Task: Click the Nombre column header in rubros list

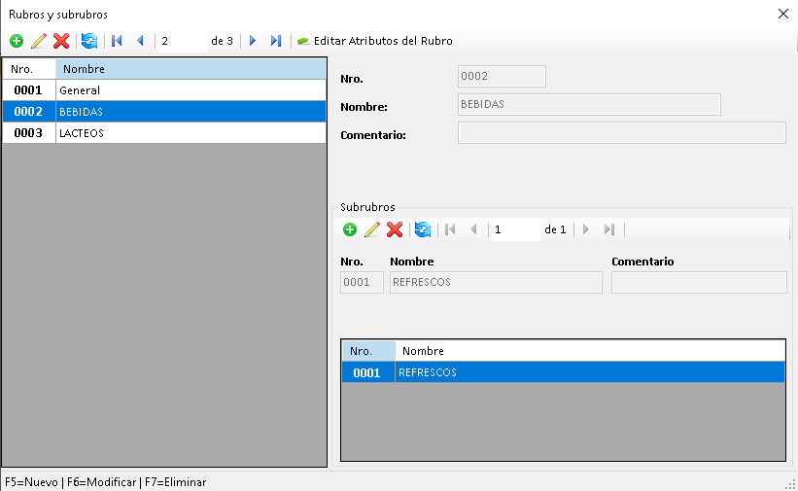Action: [x=191, y=69]
